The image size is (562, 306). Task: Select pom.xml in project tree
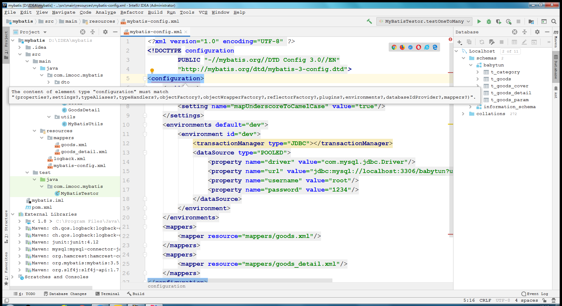pos(42,207)
